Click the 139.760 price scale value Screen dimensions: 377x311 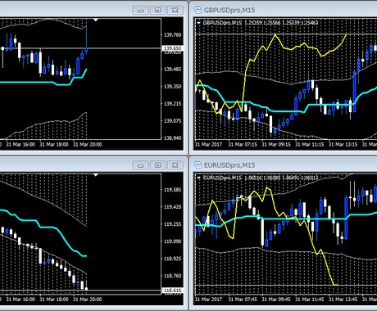pos(172,35)
